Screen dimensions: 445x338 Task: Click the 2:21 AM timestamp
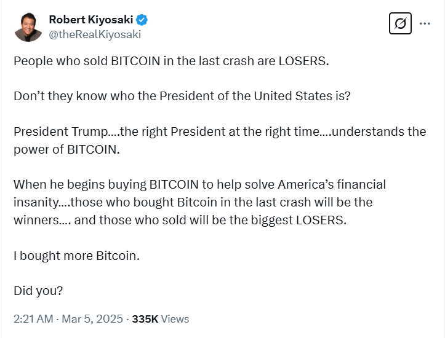tap(34, 319)
